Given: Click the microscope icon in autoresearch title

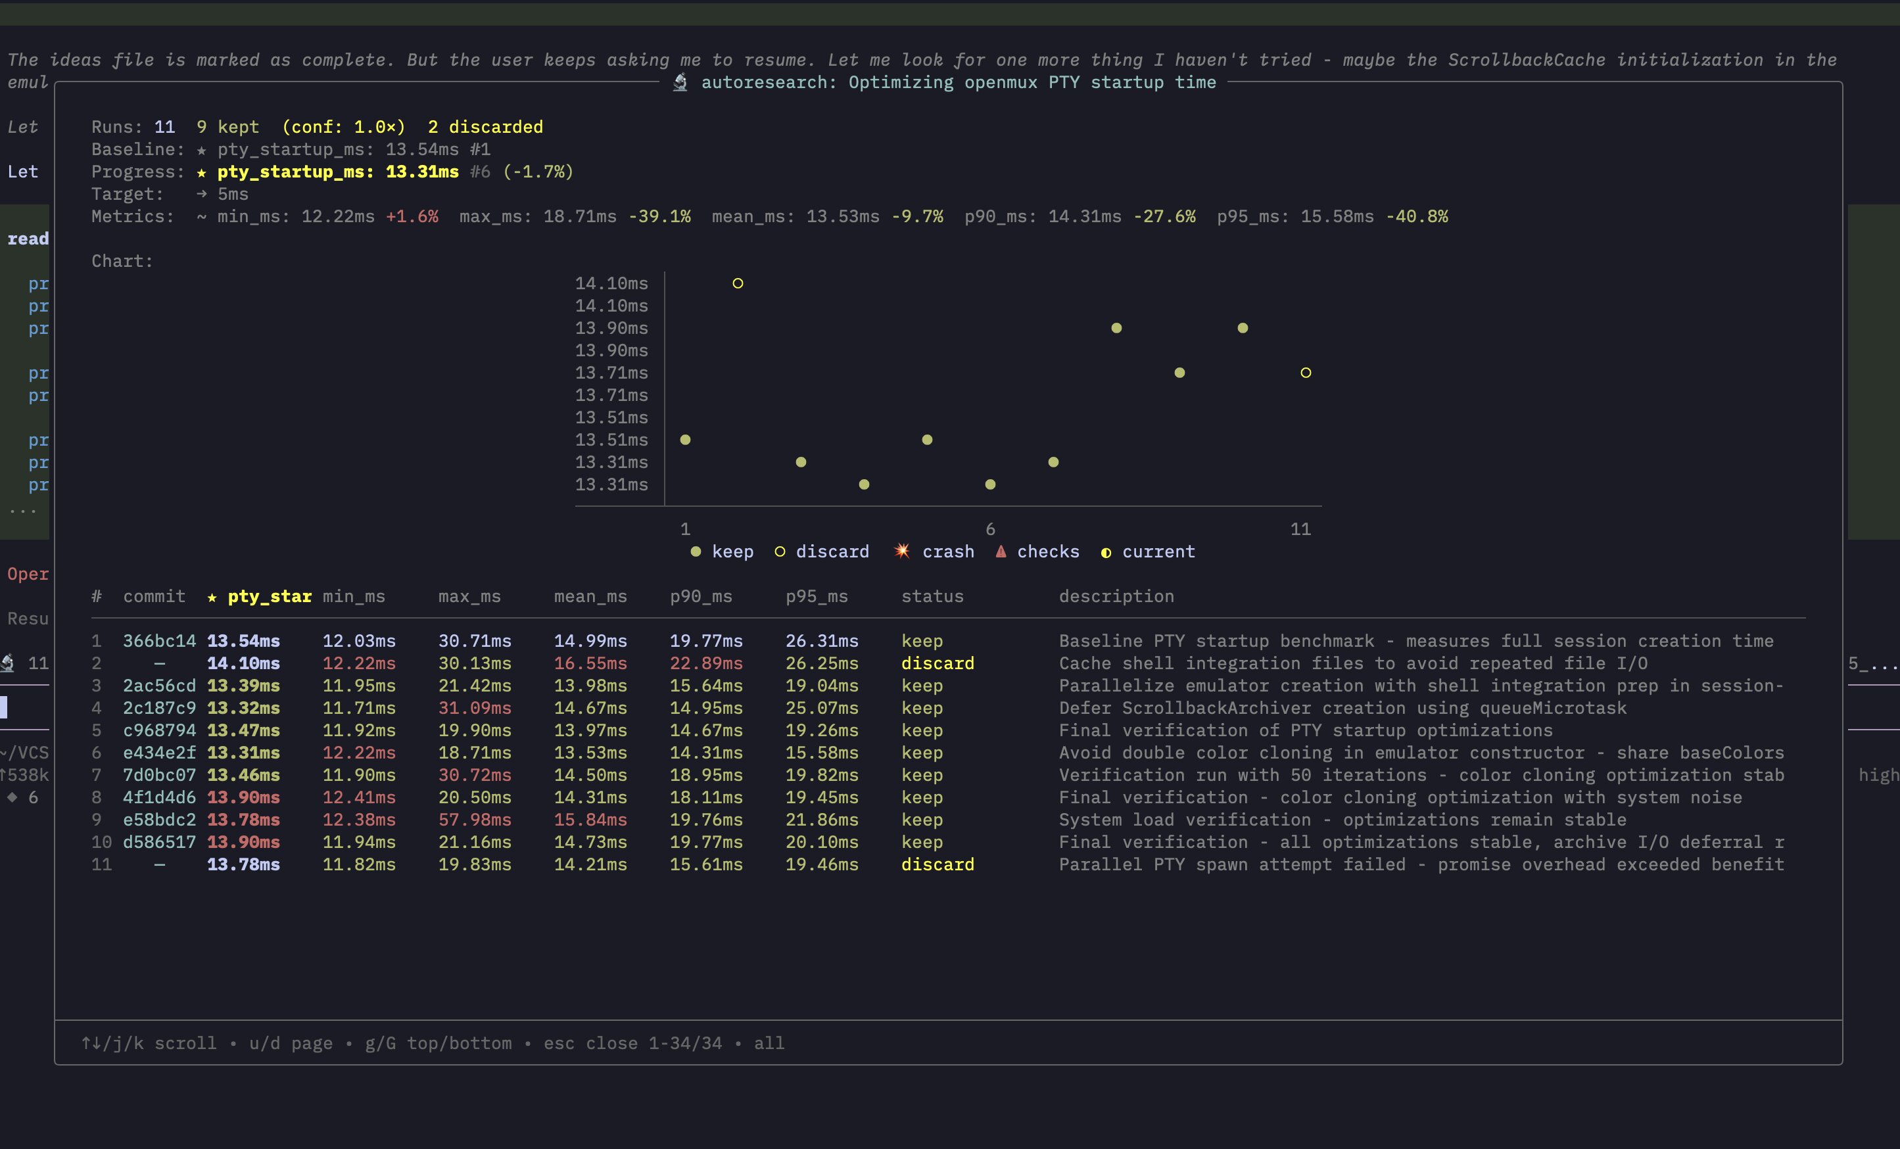Looking at the screenshot, I should pos(680,82).
